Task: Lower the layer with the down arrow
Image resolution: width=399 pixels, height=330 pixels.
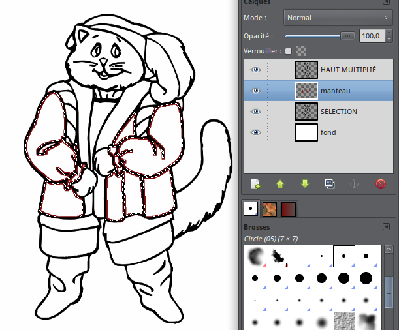Action: click(x=304, y=184)
